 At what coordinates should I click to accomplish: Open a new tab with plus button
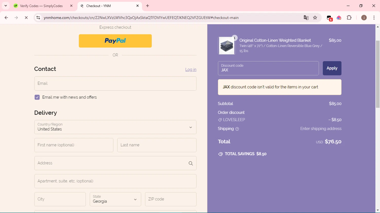(147, 6)
